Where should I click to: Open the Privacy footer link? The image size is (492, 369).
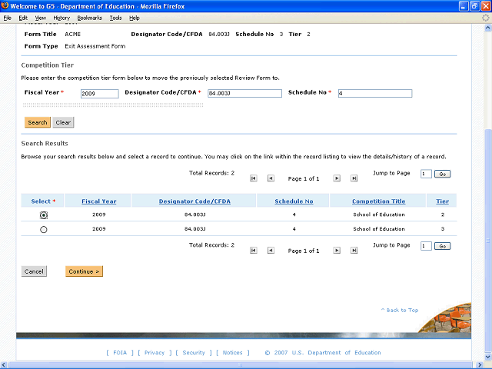coord(155,353)
